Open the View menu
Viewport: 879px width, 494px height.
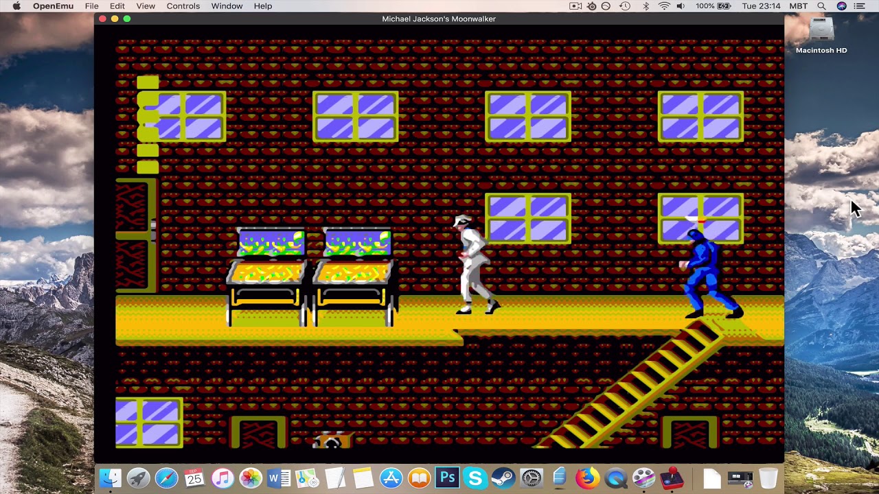[x=146, y=6]
